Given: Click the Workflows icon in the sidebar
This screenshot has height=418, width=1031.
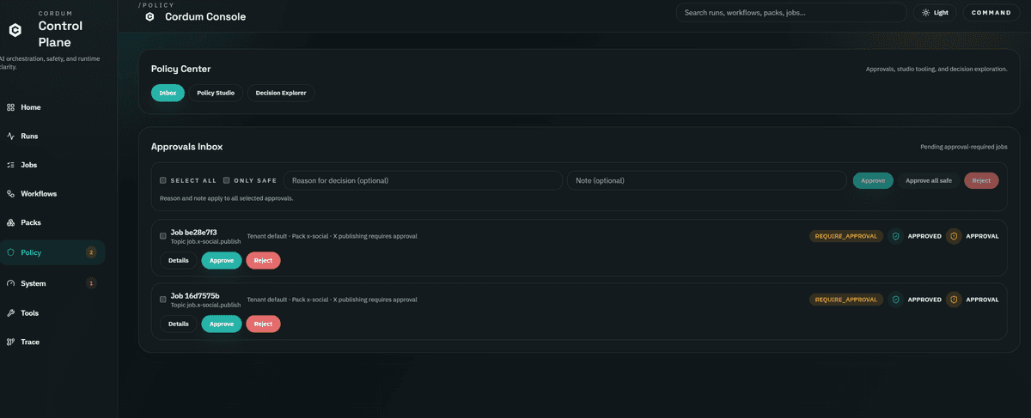Looking at the screenshot, I should pos(10,194).
